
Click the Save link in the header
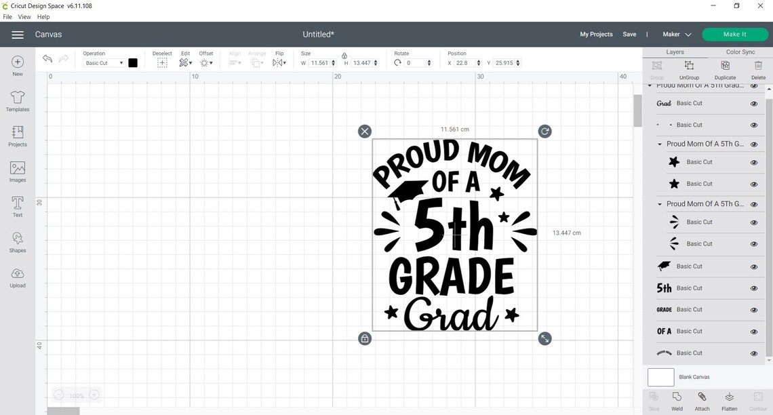point(629,34)
